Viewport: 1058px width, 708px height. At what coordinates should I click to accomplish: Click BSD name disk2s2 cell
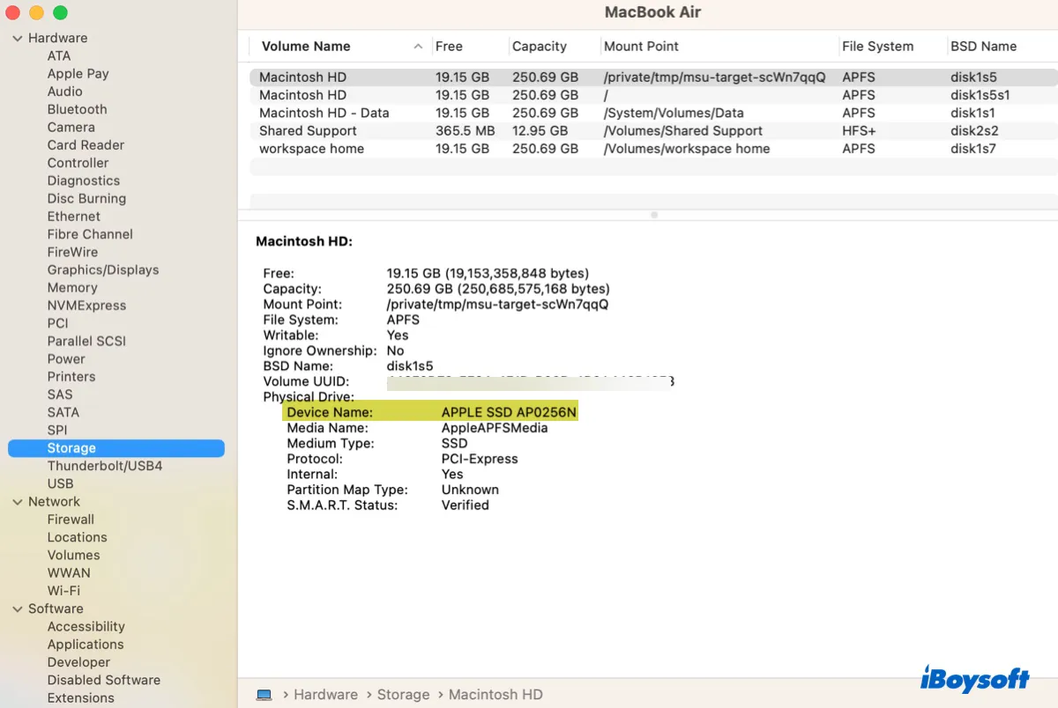point(974,130)
